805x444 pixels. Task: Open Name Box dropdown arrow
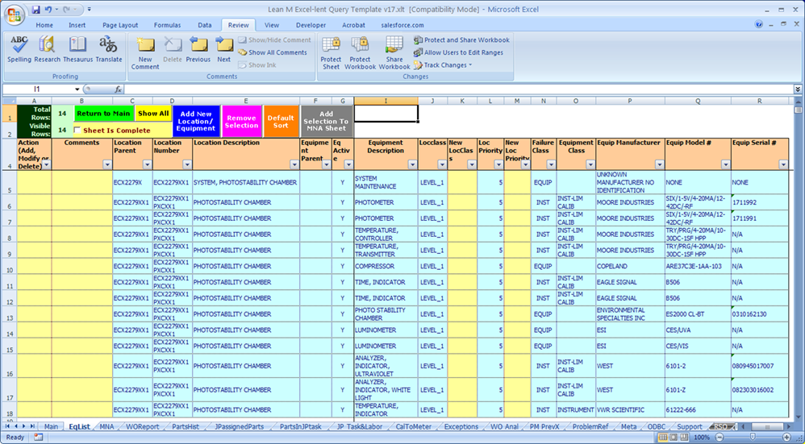click(x=77, y=89)
